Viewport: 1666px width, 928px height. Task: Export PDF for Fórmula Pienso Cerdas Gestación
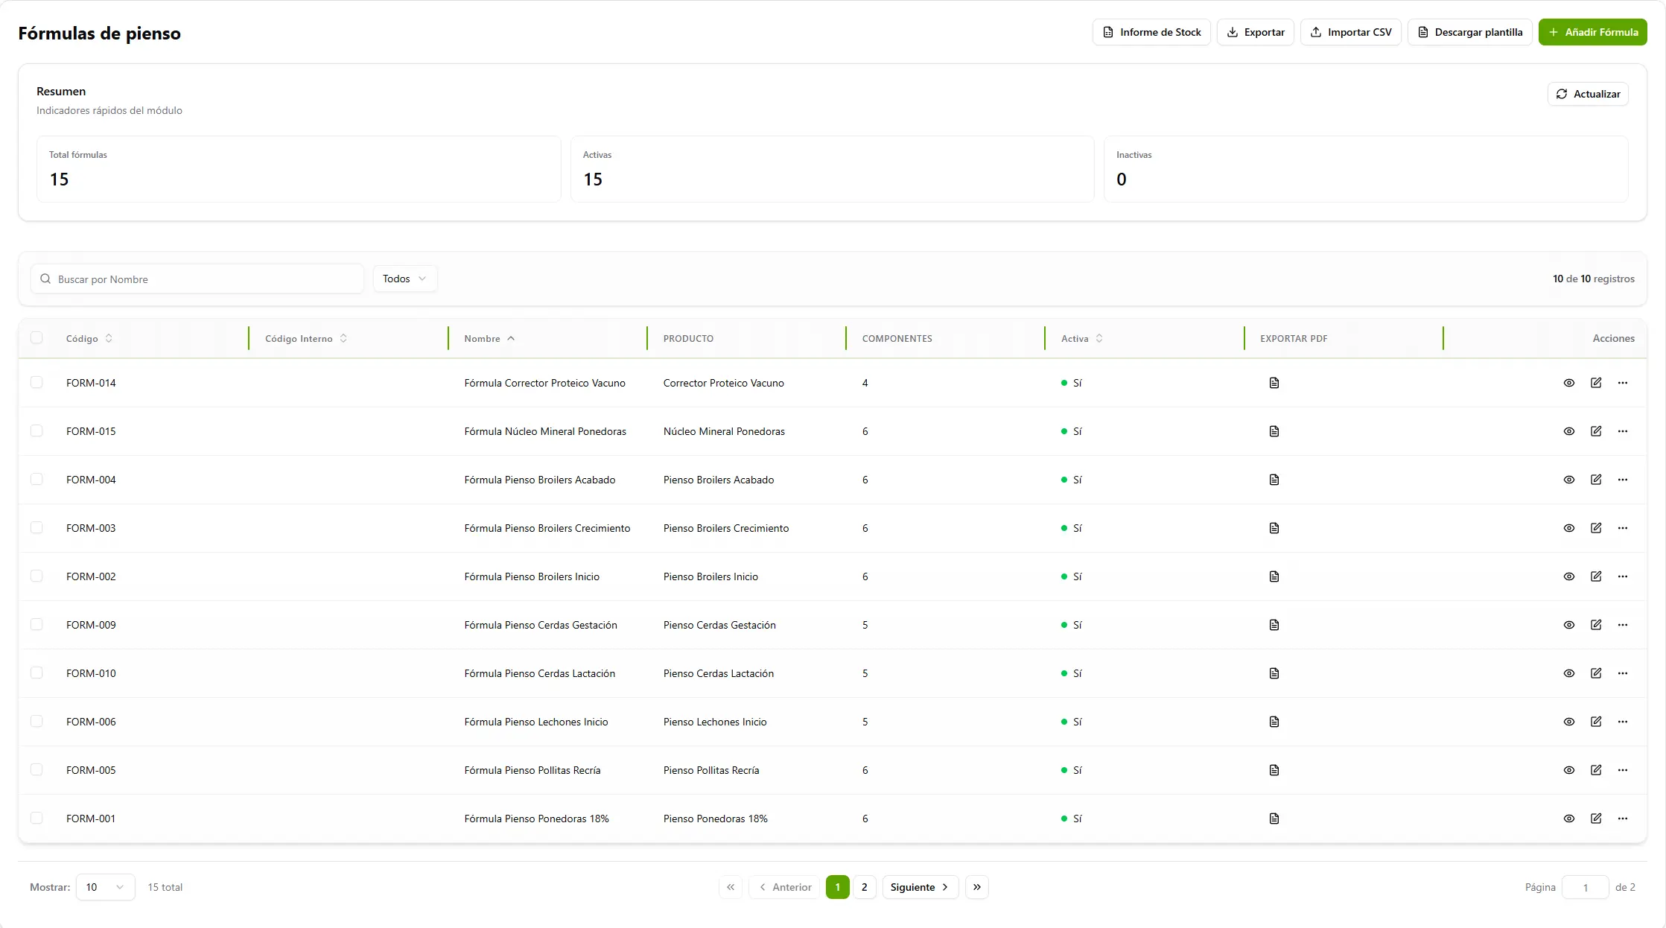coord(1274,625)
